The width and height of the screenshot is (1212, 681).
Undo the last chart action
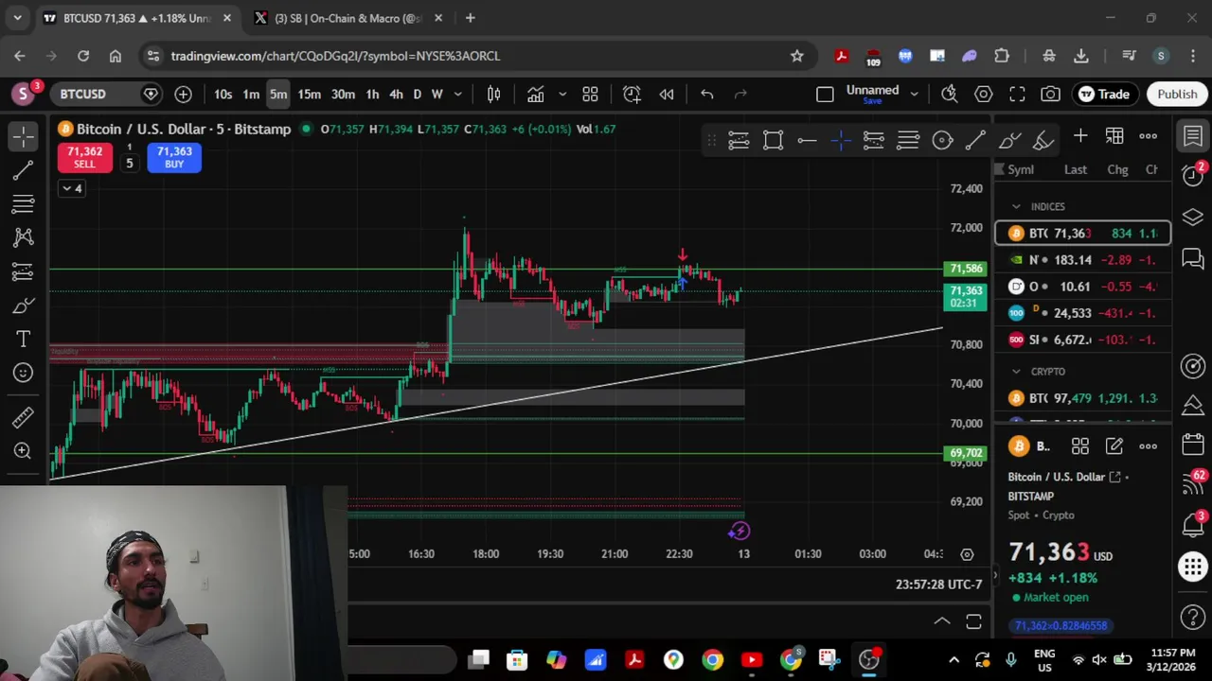point(706,94)
